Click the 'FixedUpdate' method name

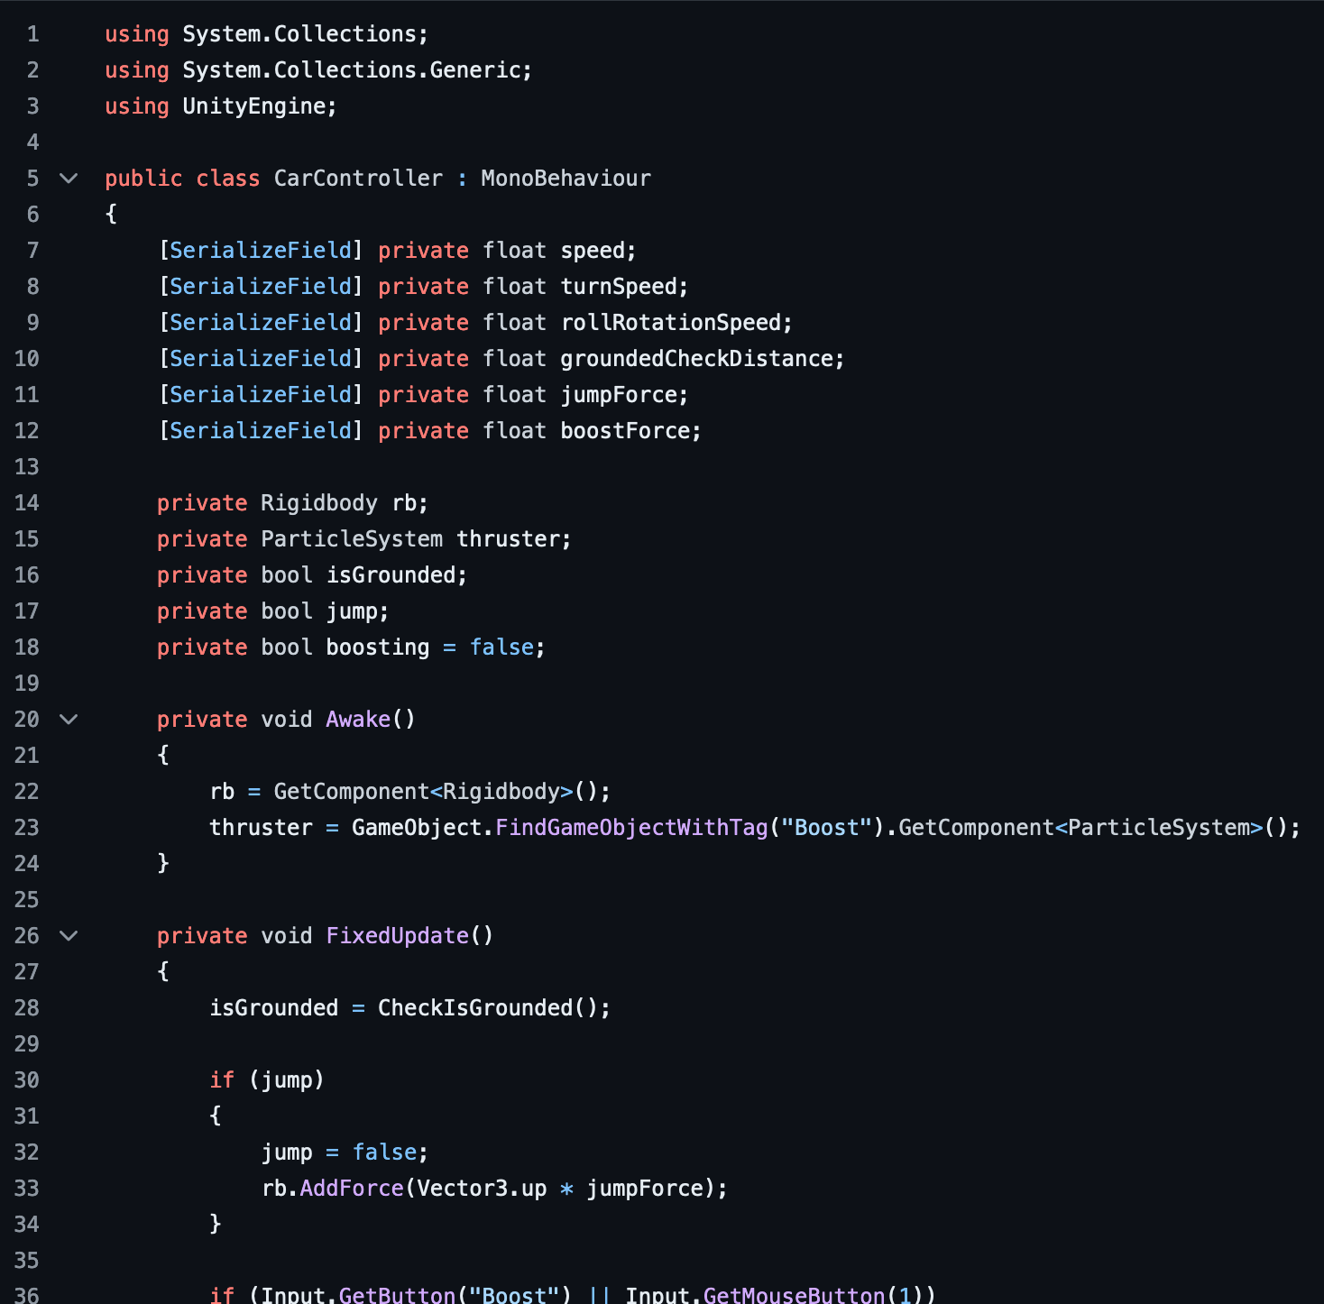397,936
